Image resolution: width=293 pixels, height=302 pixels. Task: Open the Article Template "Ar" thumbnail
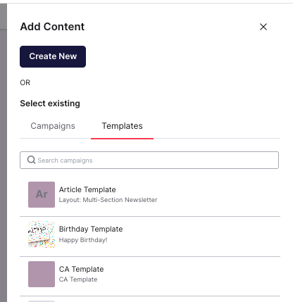point(42,194)
